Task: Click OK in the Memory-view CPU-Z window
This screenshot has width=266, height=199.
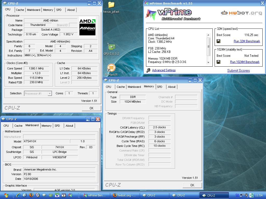Action: [192, 185]
